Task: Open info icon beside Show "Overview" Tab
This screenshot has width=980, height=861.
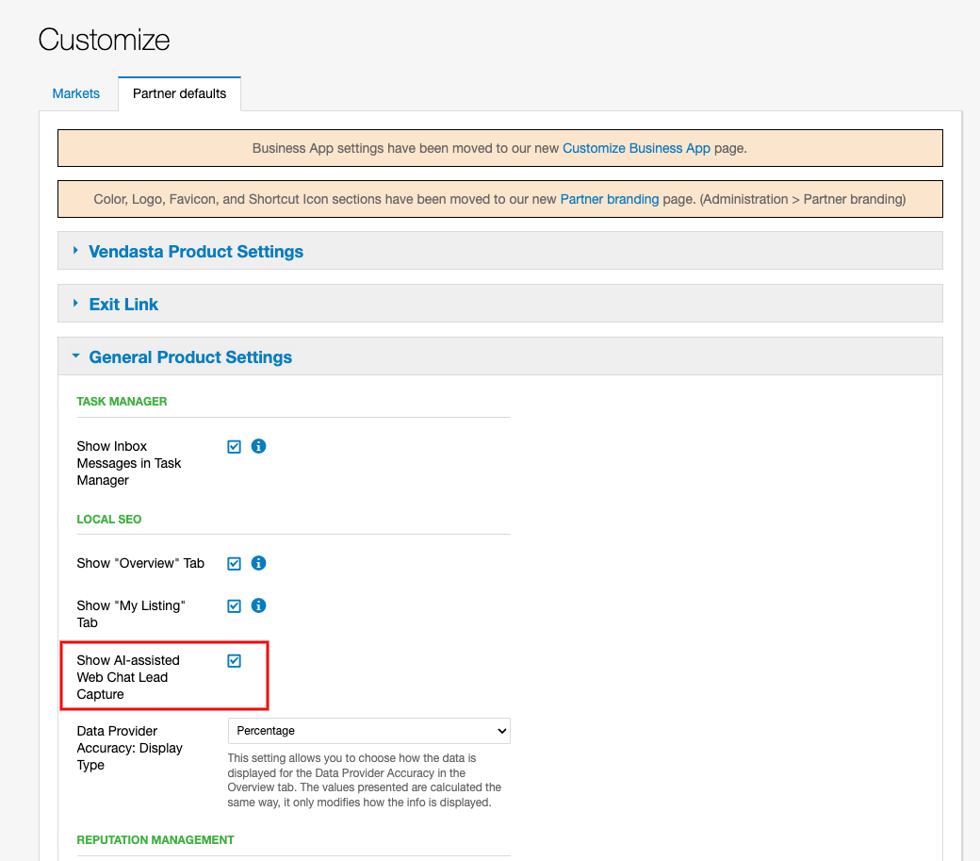Action: pyautogui.click(x=258, y=563)
